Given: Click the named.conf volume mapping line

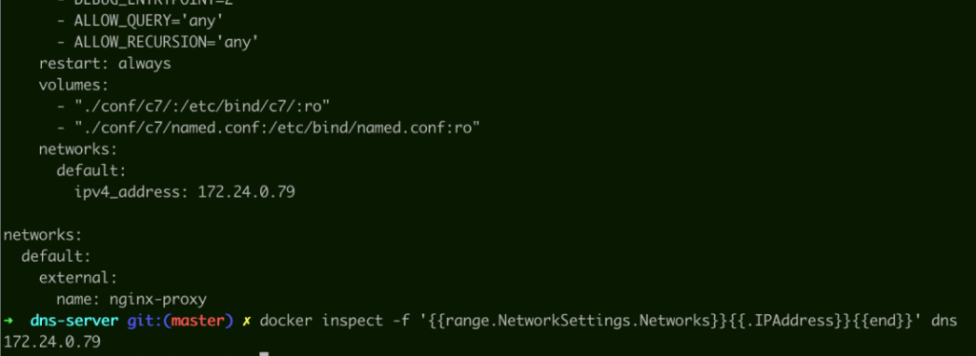Looking at the screenshot, I should click(268, 128).
